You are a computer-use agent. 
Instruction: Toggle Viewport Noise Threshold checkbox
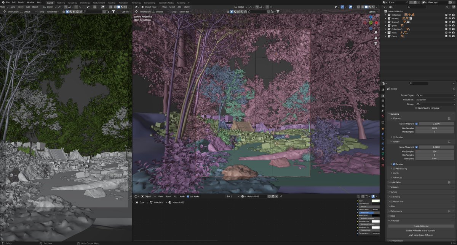(416, 124)
